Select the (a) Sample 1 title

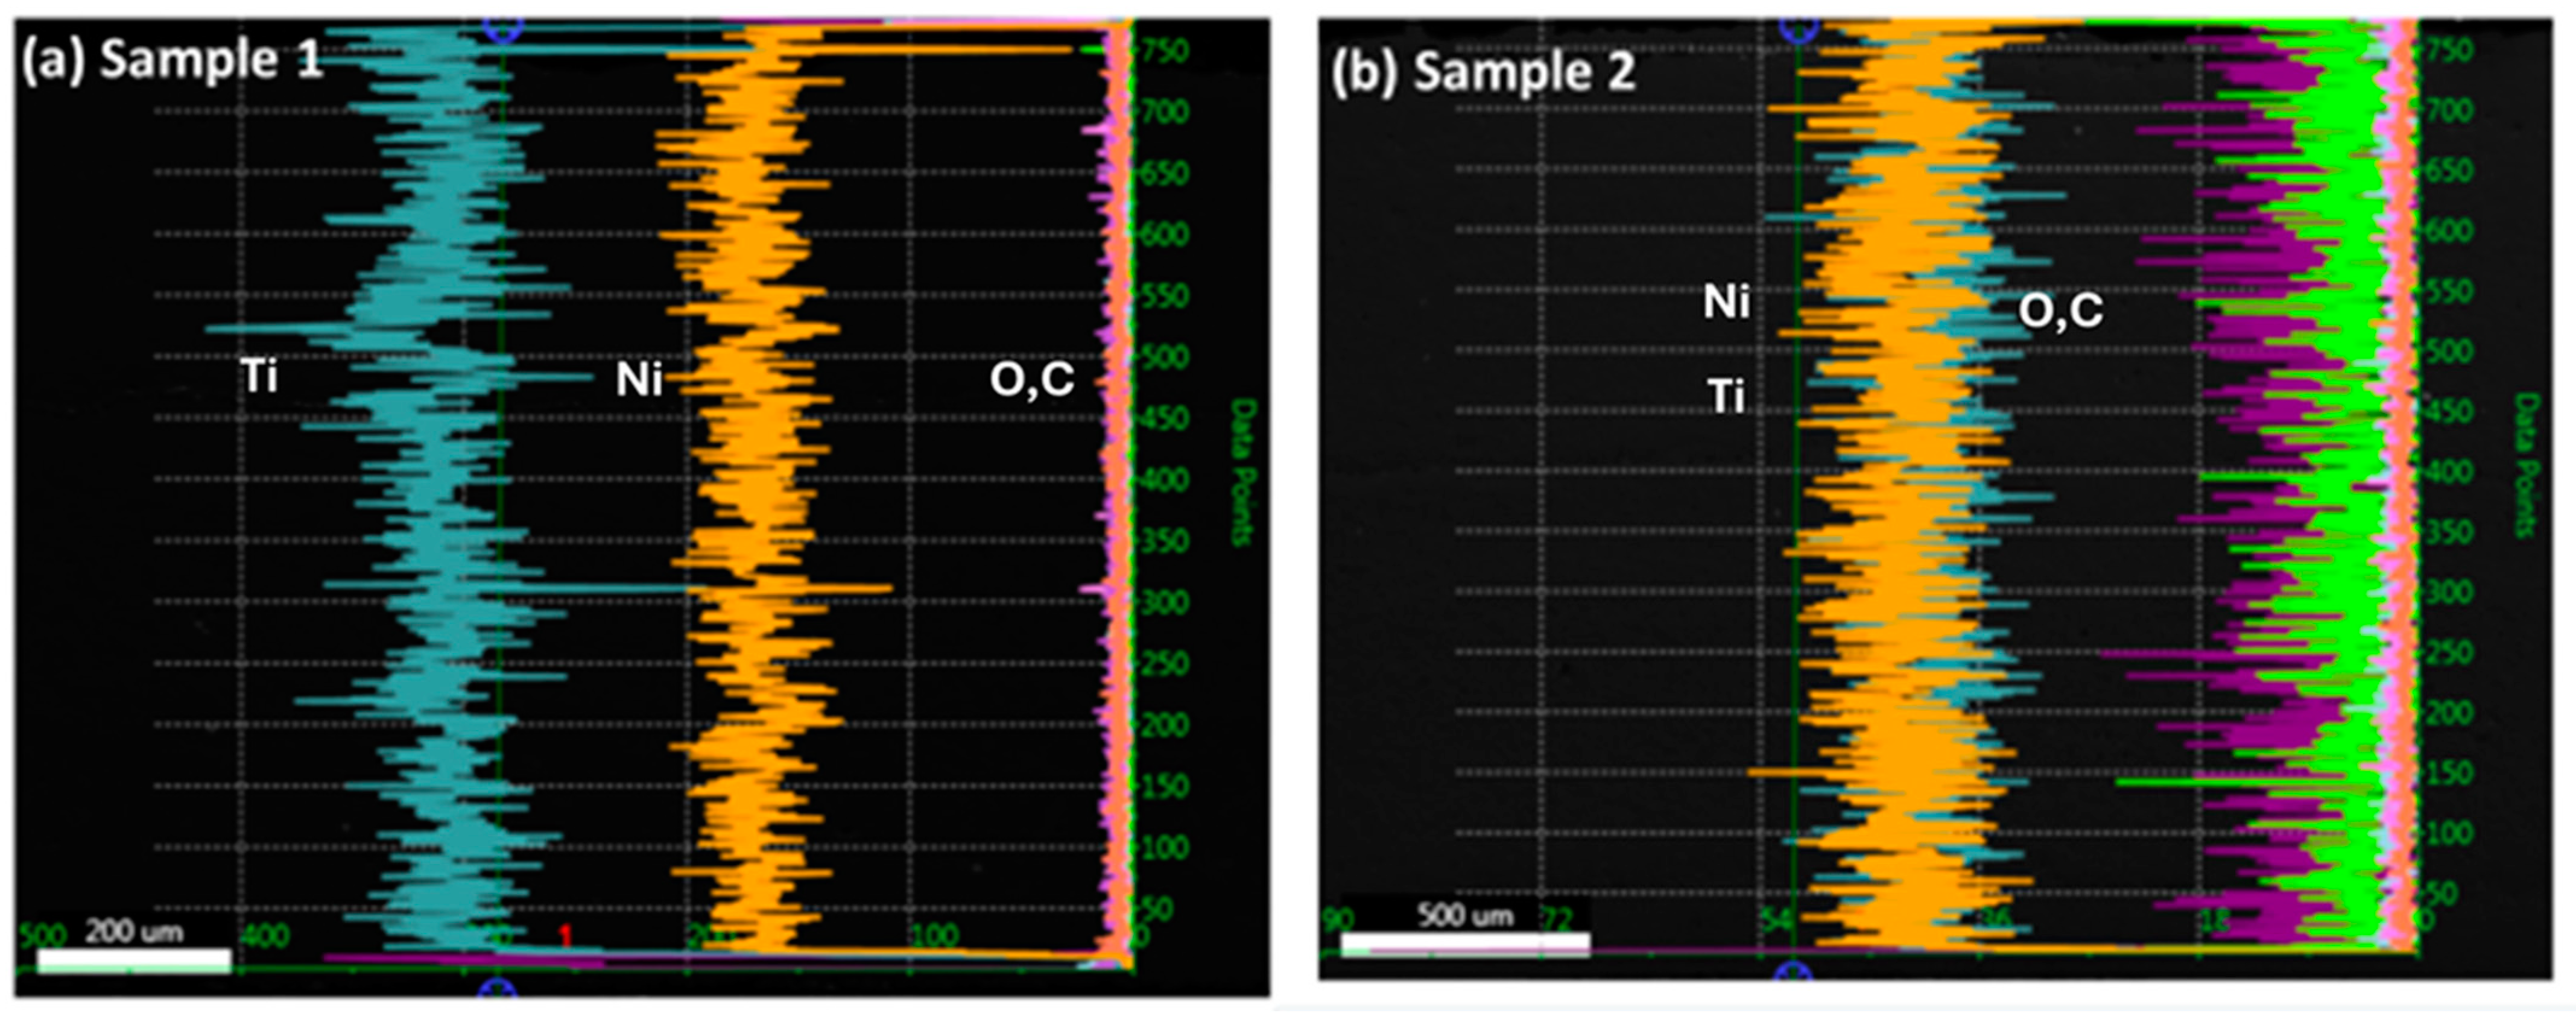[x=172, y=60]
